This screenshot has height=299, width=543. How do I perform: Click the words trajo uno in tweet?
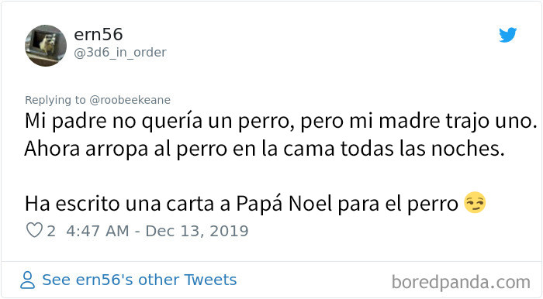coord(491,122)
